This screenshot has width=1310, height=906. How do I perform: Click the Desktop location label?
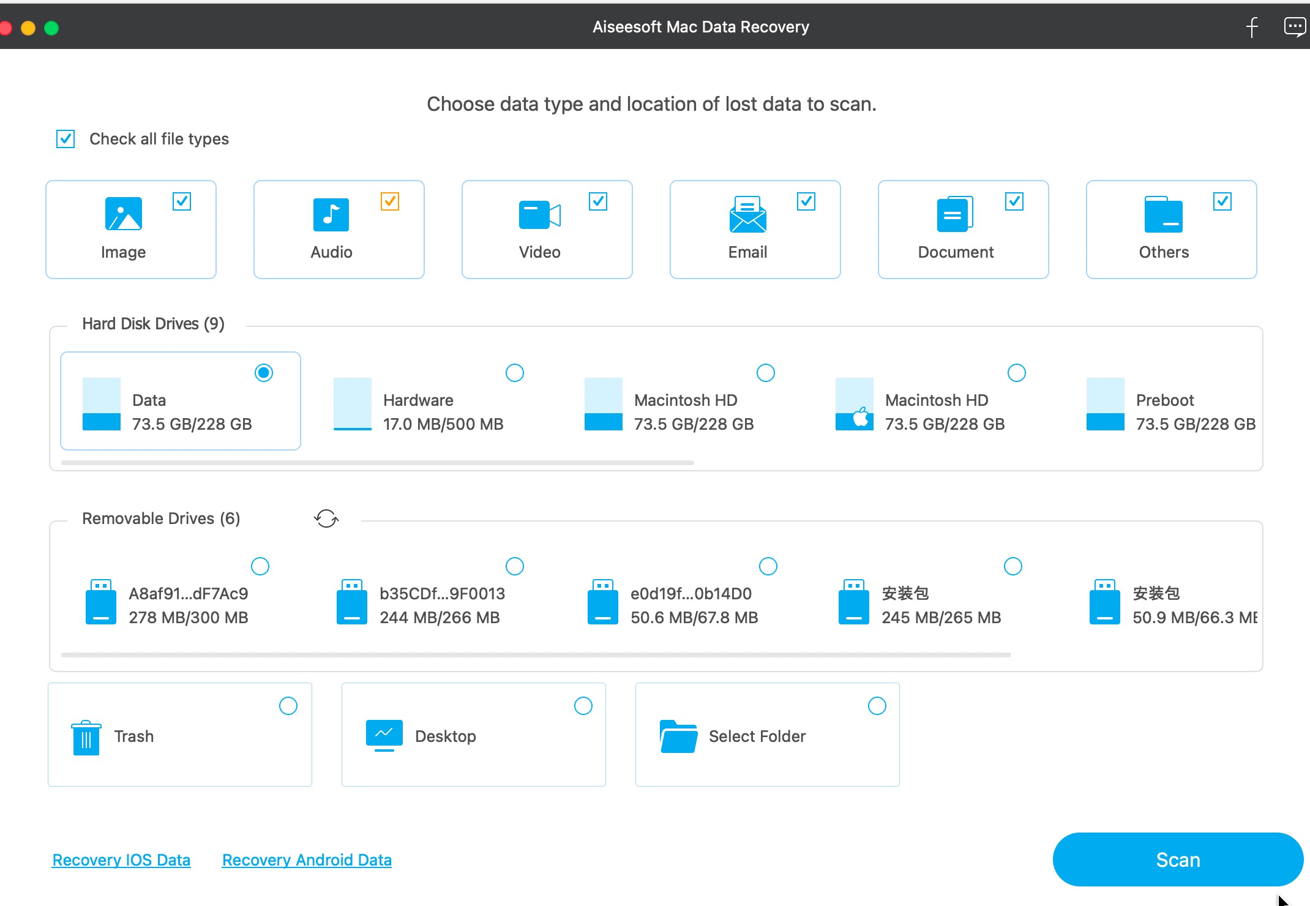click(446, 736)
